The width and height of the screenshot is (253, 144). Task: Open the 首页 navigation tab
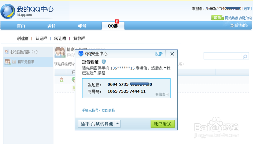21,26
